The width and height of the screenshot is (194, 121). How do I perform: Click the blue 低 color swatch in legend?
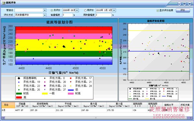tap(71, 90)
